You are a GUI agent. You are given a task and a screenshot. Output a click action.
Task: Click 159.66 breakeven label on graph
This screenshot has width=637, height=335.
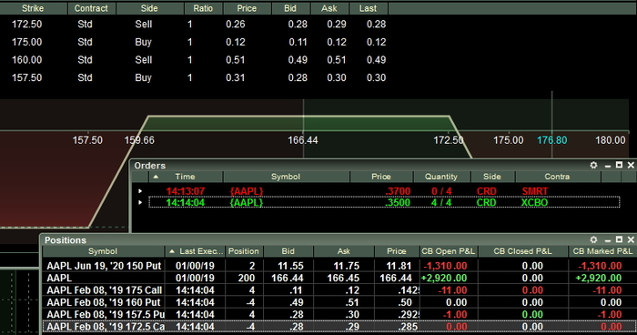tap(139, 140)
